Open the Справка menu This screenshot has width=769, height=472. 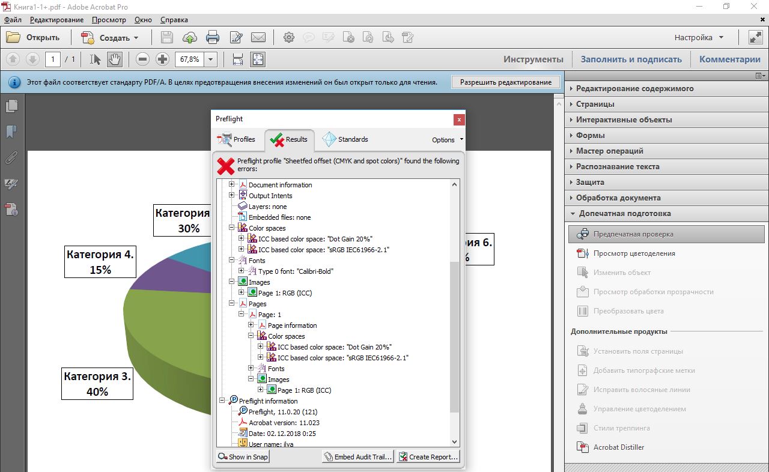(174, 20)
